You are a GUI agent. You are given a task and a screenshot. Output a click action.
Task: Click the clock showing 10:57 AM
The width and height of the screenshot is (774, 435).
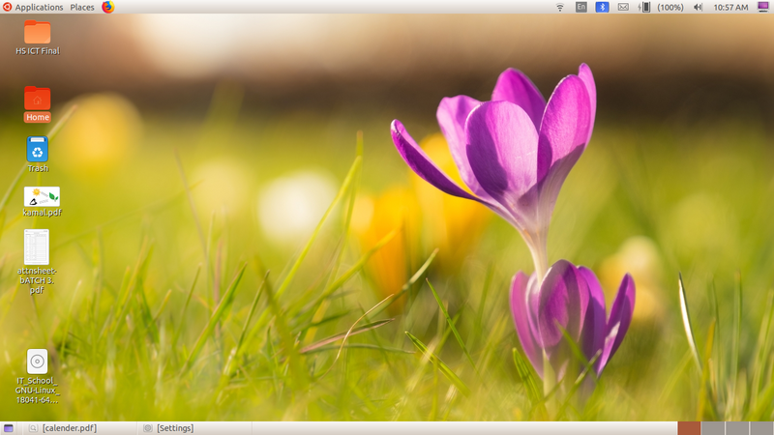click(x=730, y=7)
